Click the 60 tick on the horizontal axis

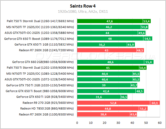160,123
